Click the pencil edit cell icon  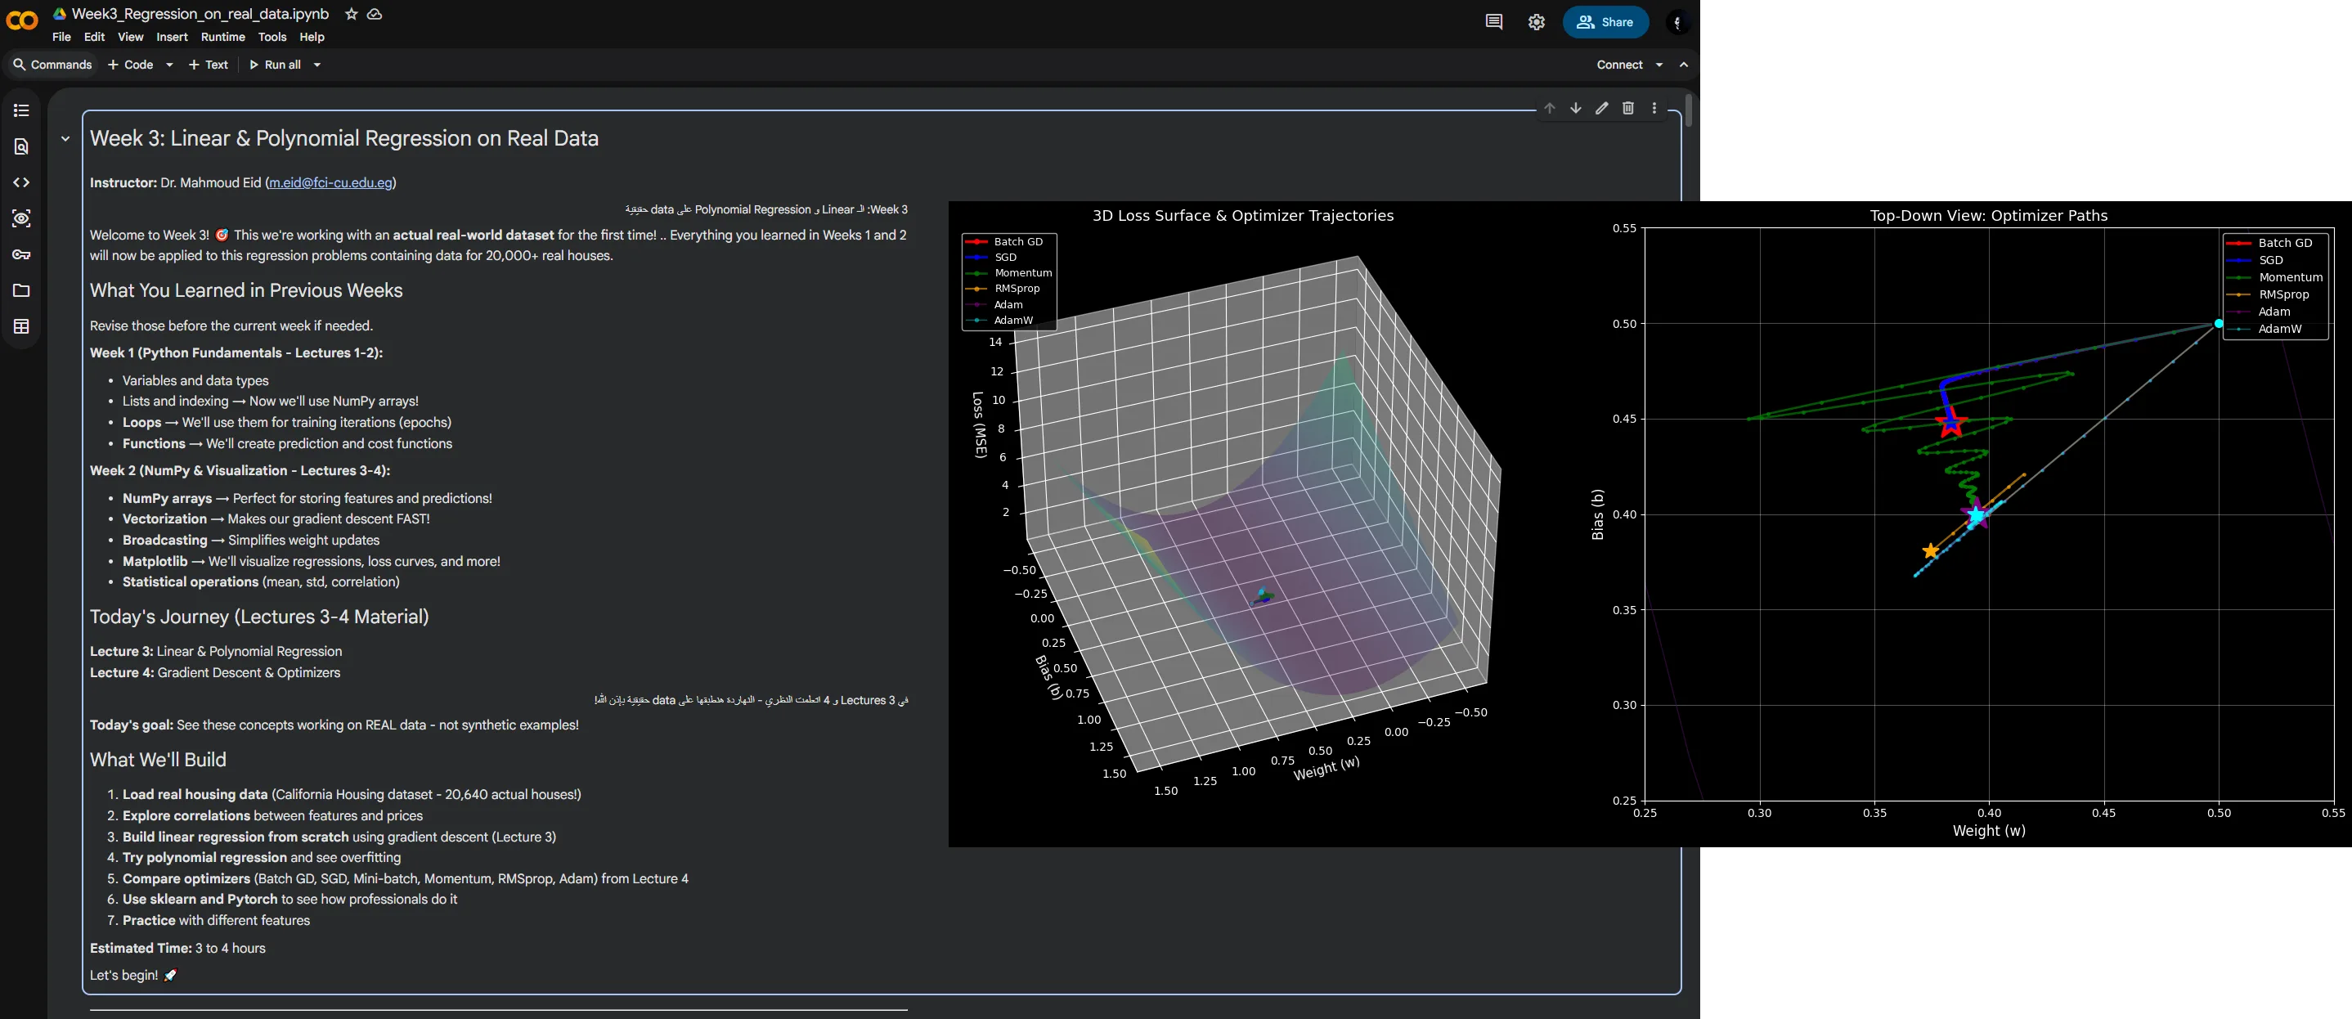pyautogui.click(x=1601, y=108)
